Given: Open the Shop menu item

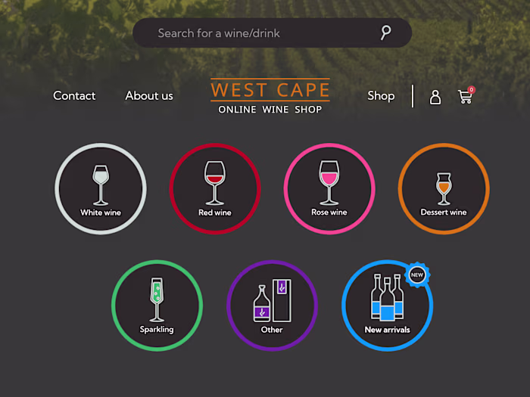Looking at the screenshot, I should click(381, 96).
